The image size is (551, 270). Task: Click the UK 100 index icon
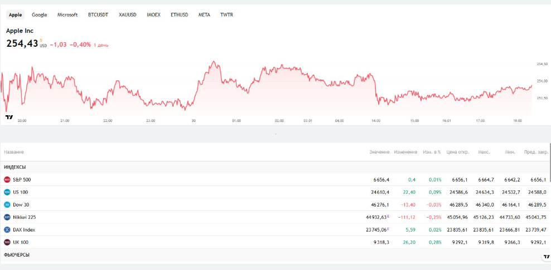click(7, 242)
